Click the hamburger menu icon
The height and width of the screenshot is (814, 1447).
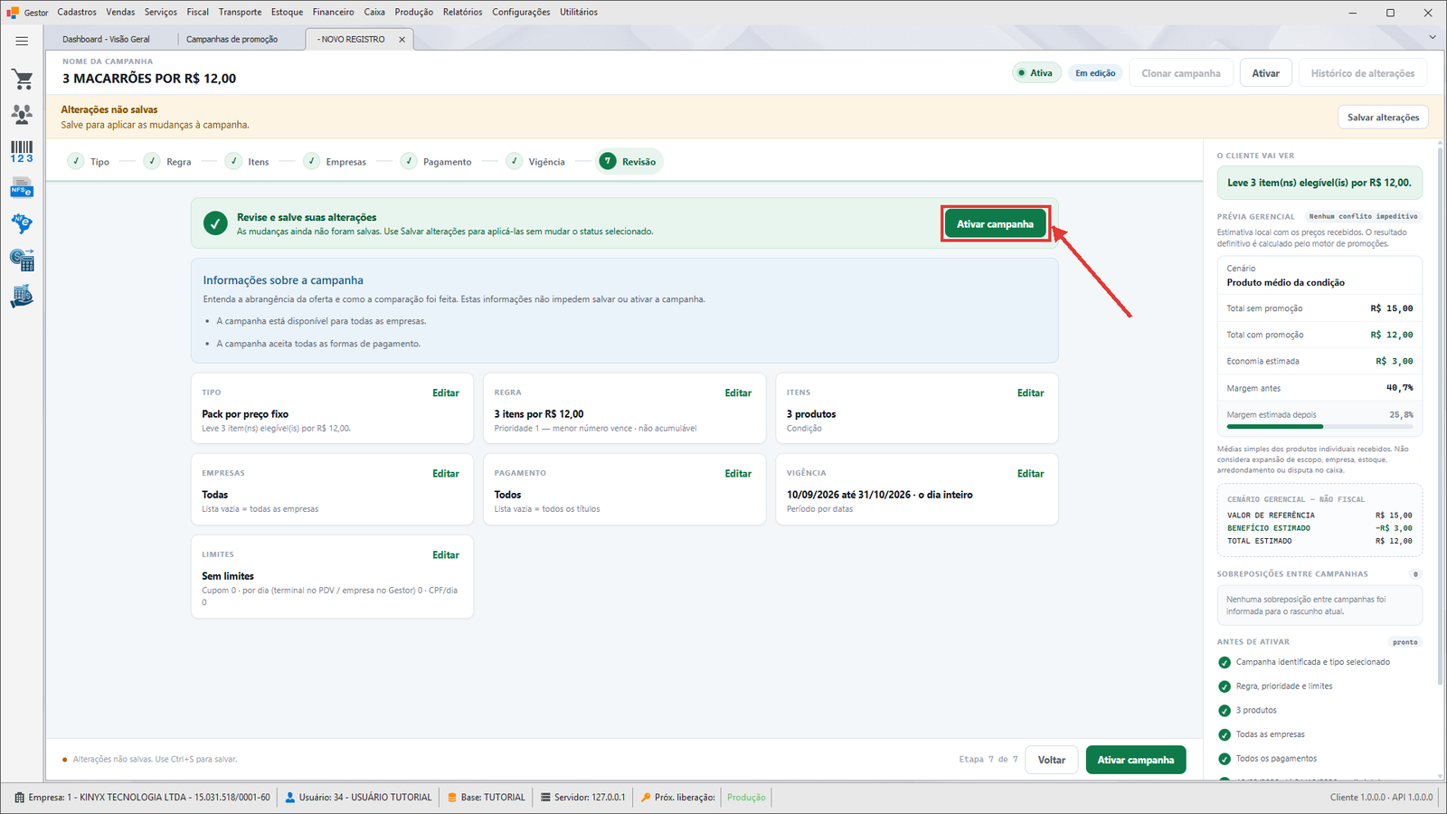click(22, 41)
